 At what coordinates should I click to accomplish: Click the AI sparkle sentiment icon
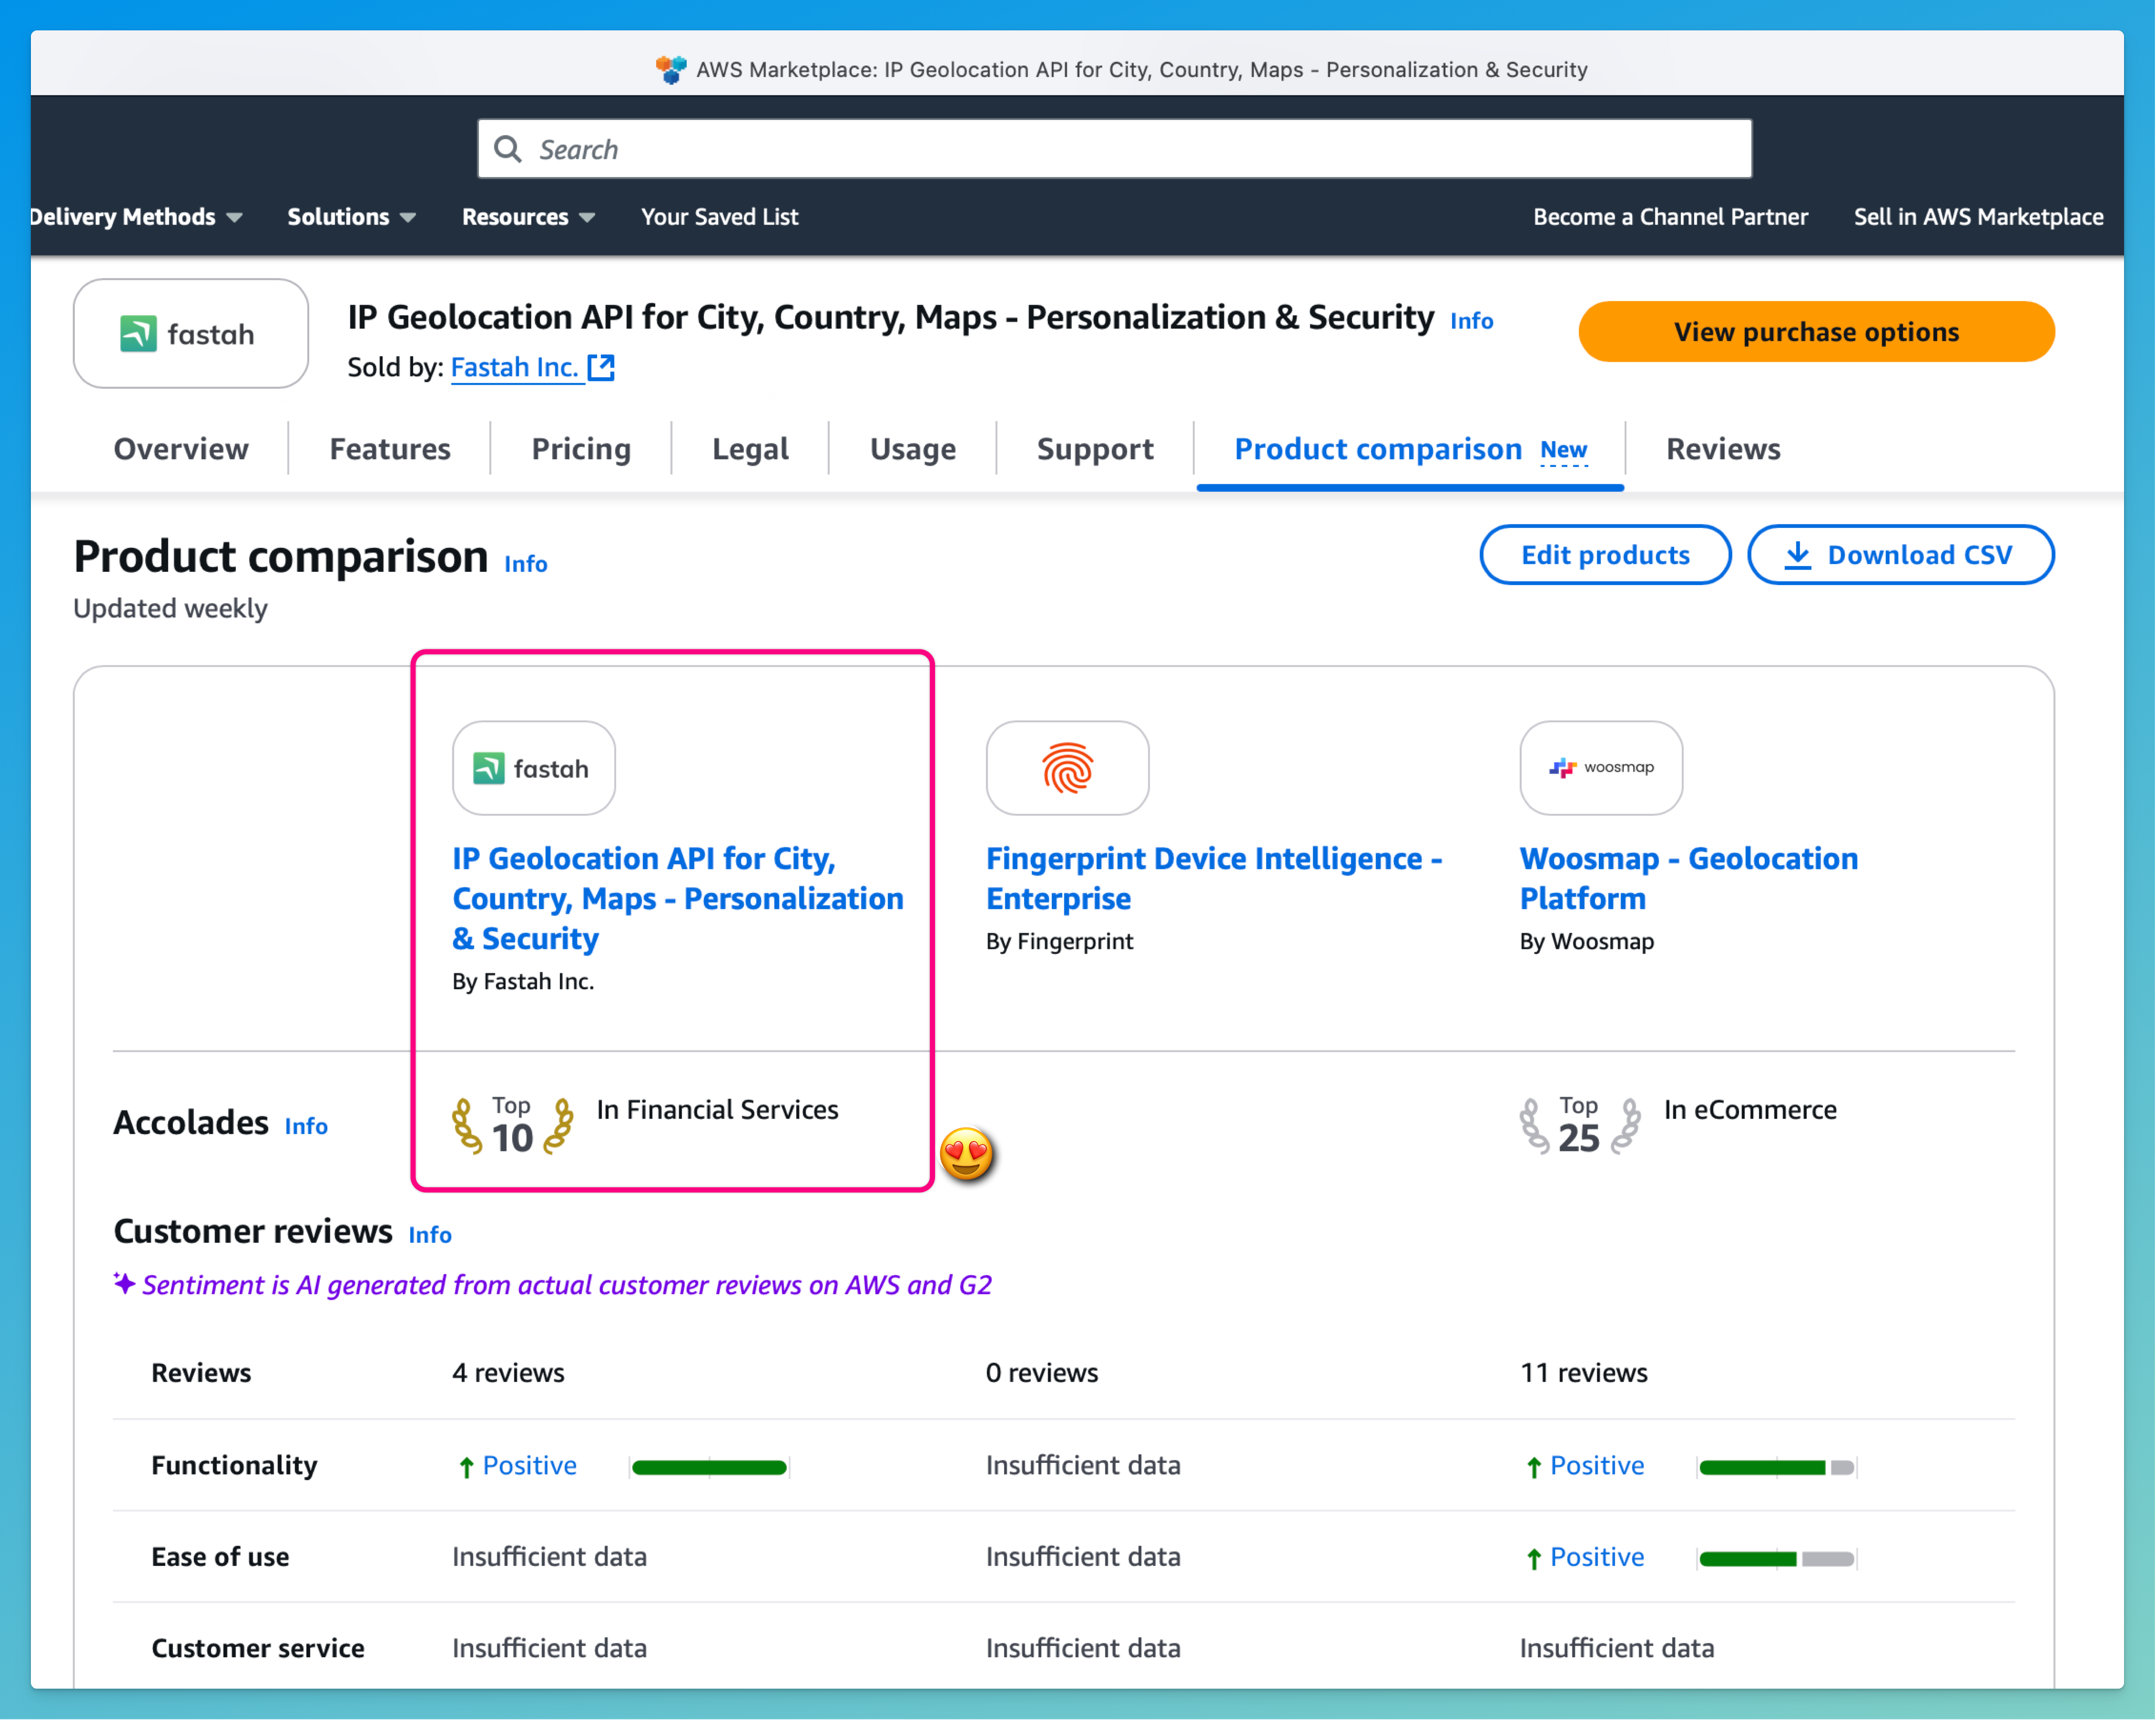coord(124,1283)
